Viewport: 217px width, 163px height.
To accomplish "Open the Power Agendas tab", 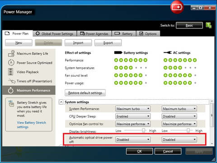I will (x=94, y=33).
